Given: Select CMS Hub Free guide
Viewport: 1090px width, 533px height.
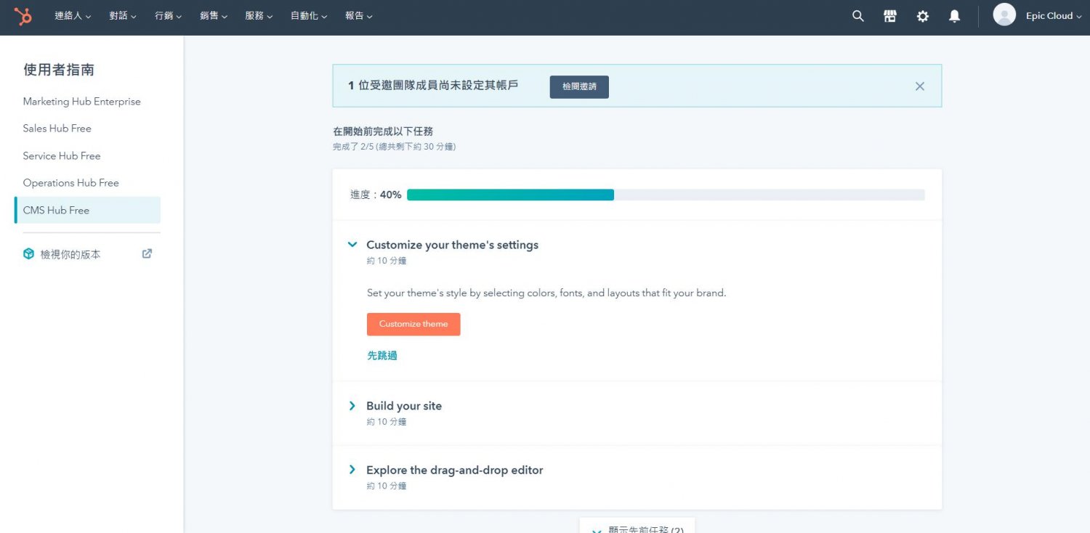Looking at the screenshot, I should [87, 210].
